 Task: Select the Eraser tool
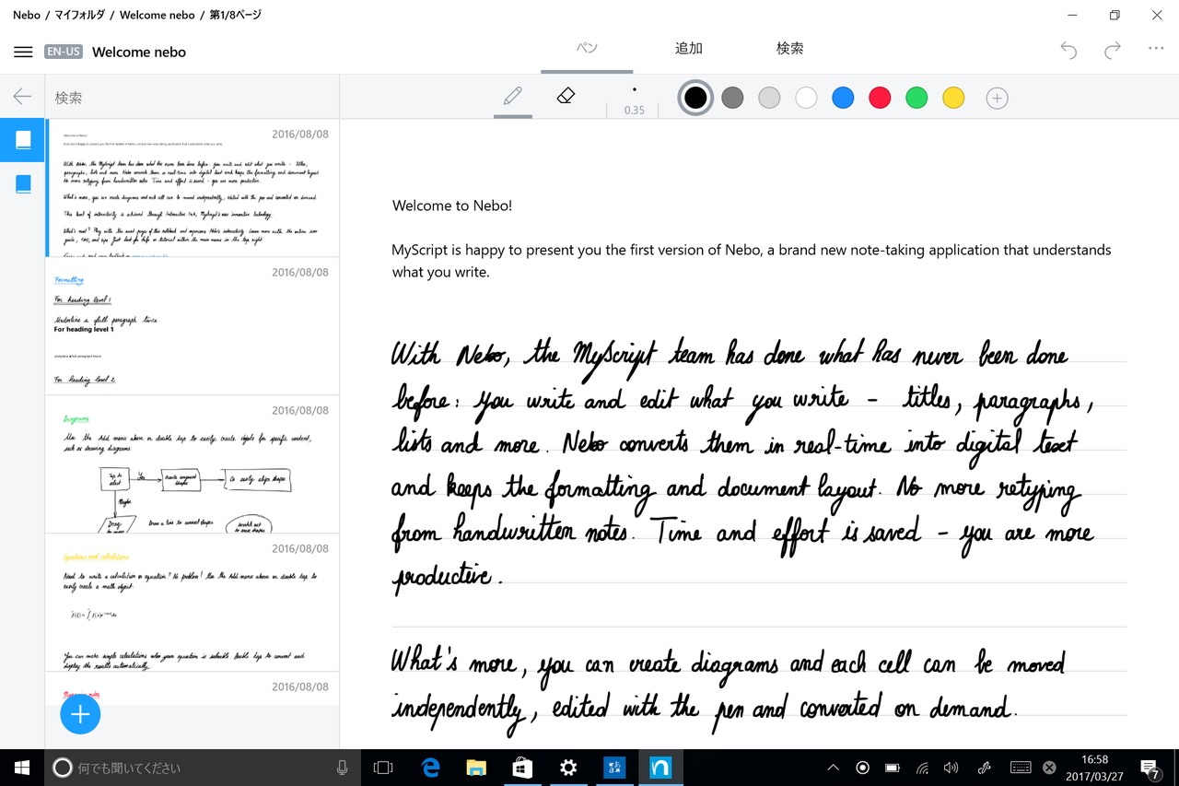(x=565, y=95)
